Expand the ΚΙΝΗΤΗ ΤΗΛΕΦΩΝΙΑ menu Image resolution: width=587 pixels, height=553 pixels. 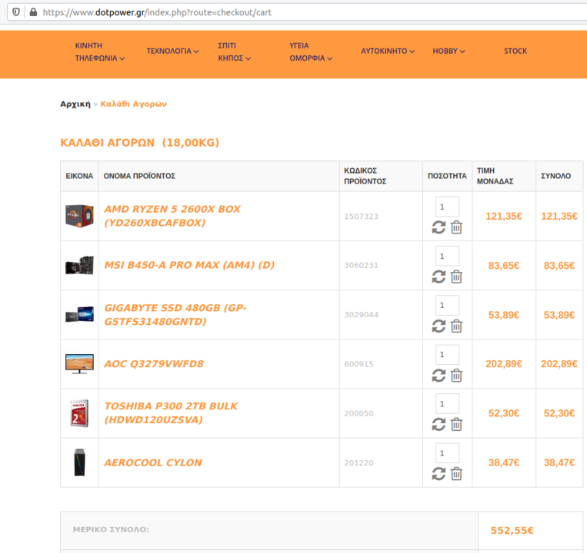99,52
